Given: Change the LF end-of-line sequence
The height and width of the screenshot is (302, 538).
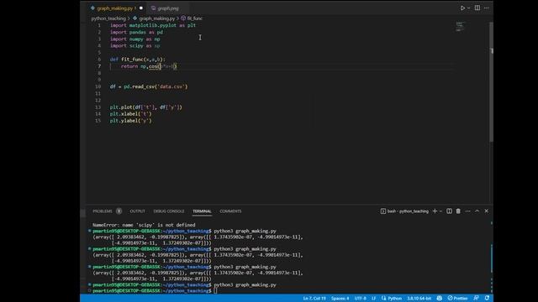Looking at the screenshot, I should (x=373, y=299).
